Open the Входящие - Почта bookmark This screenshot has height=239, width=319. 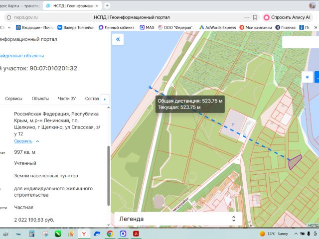pos(35,27)
